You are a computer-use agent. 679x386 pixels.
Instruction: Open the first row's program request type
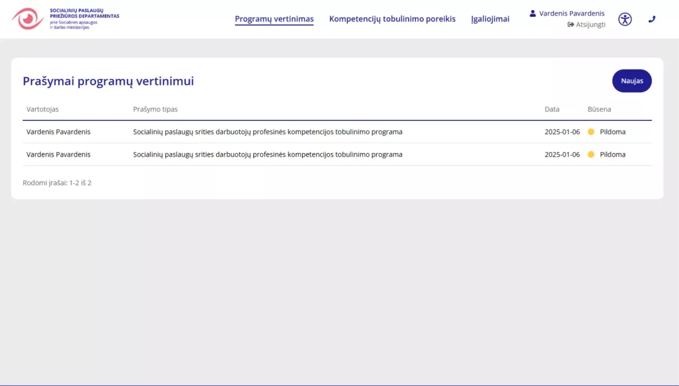[268, 132]
